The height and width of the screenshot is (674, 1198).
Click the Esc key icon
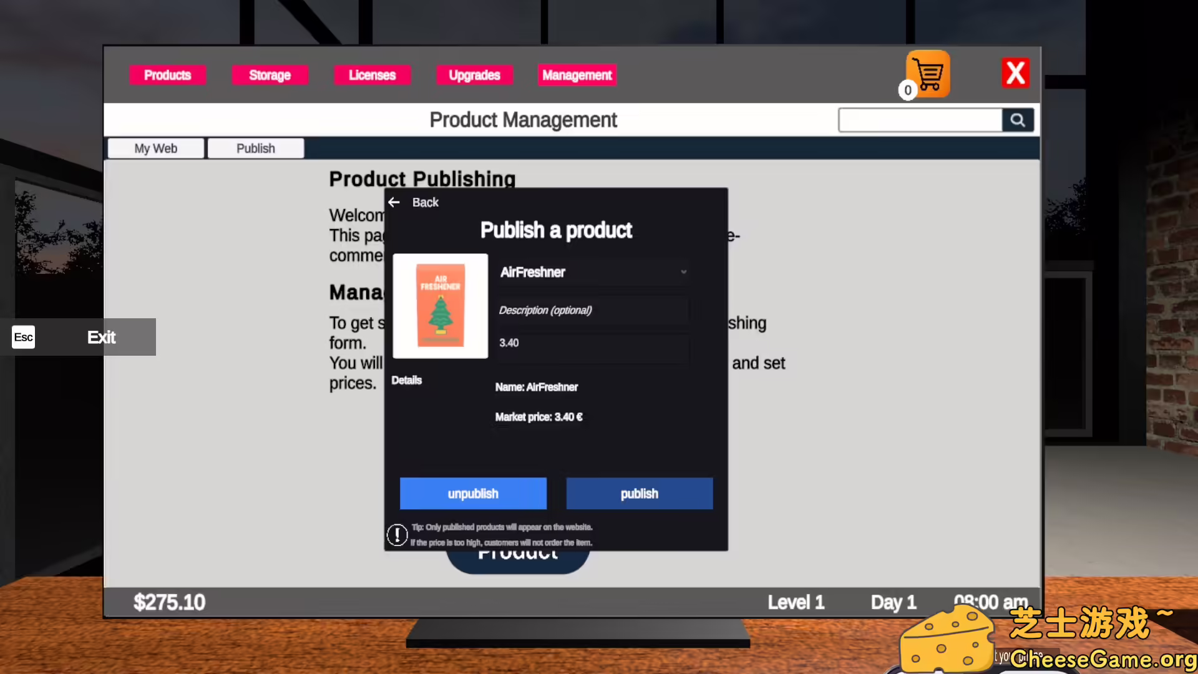click(24, 337)
